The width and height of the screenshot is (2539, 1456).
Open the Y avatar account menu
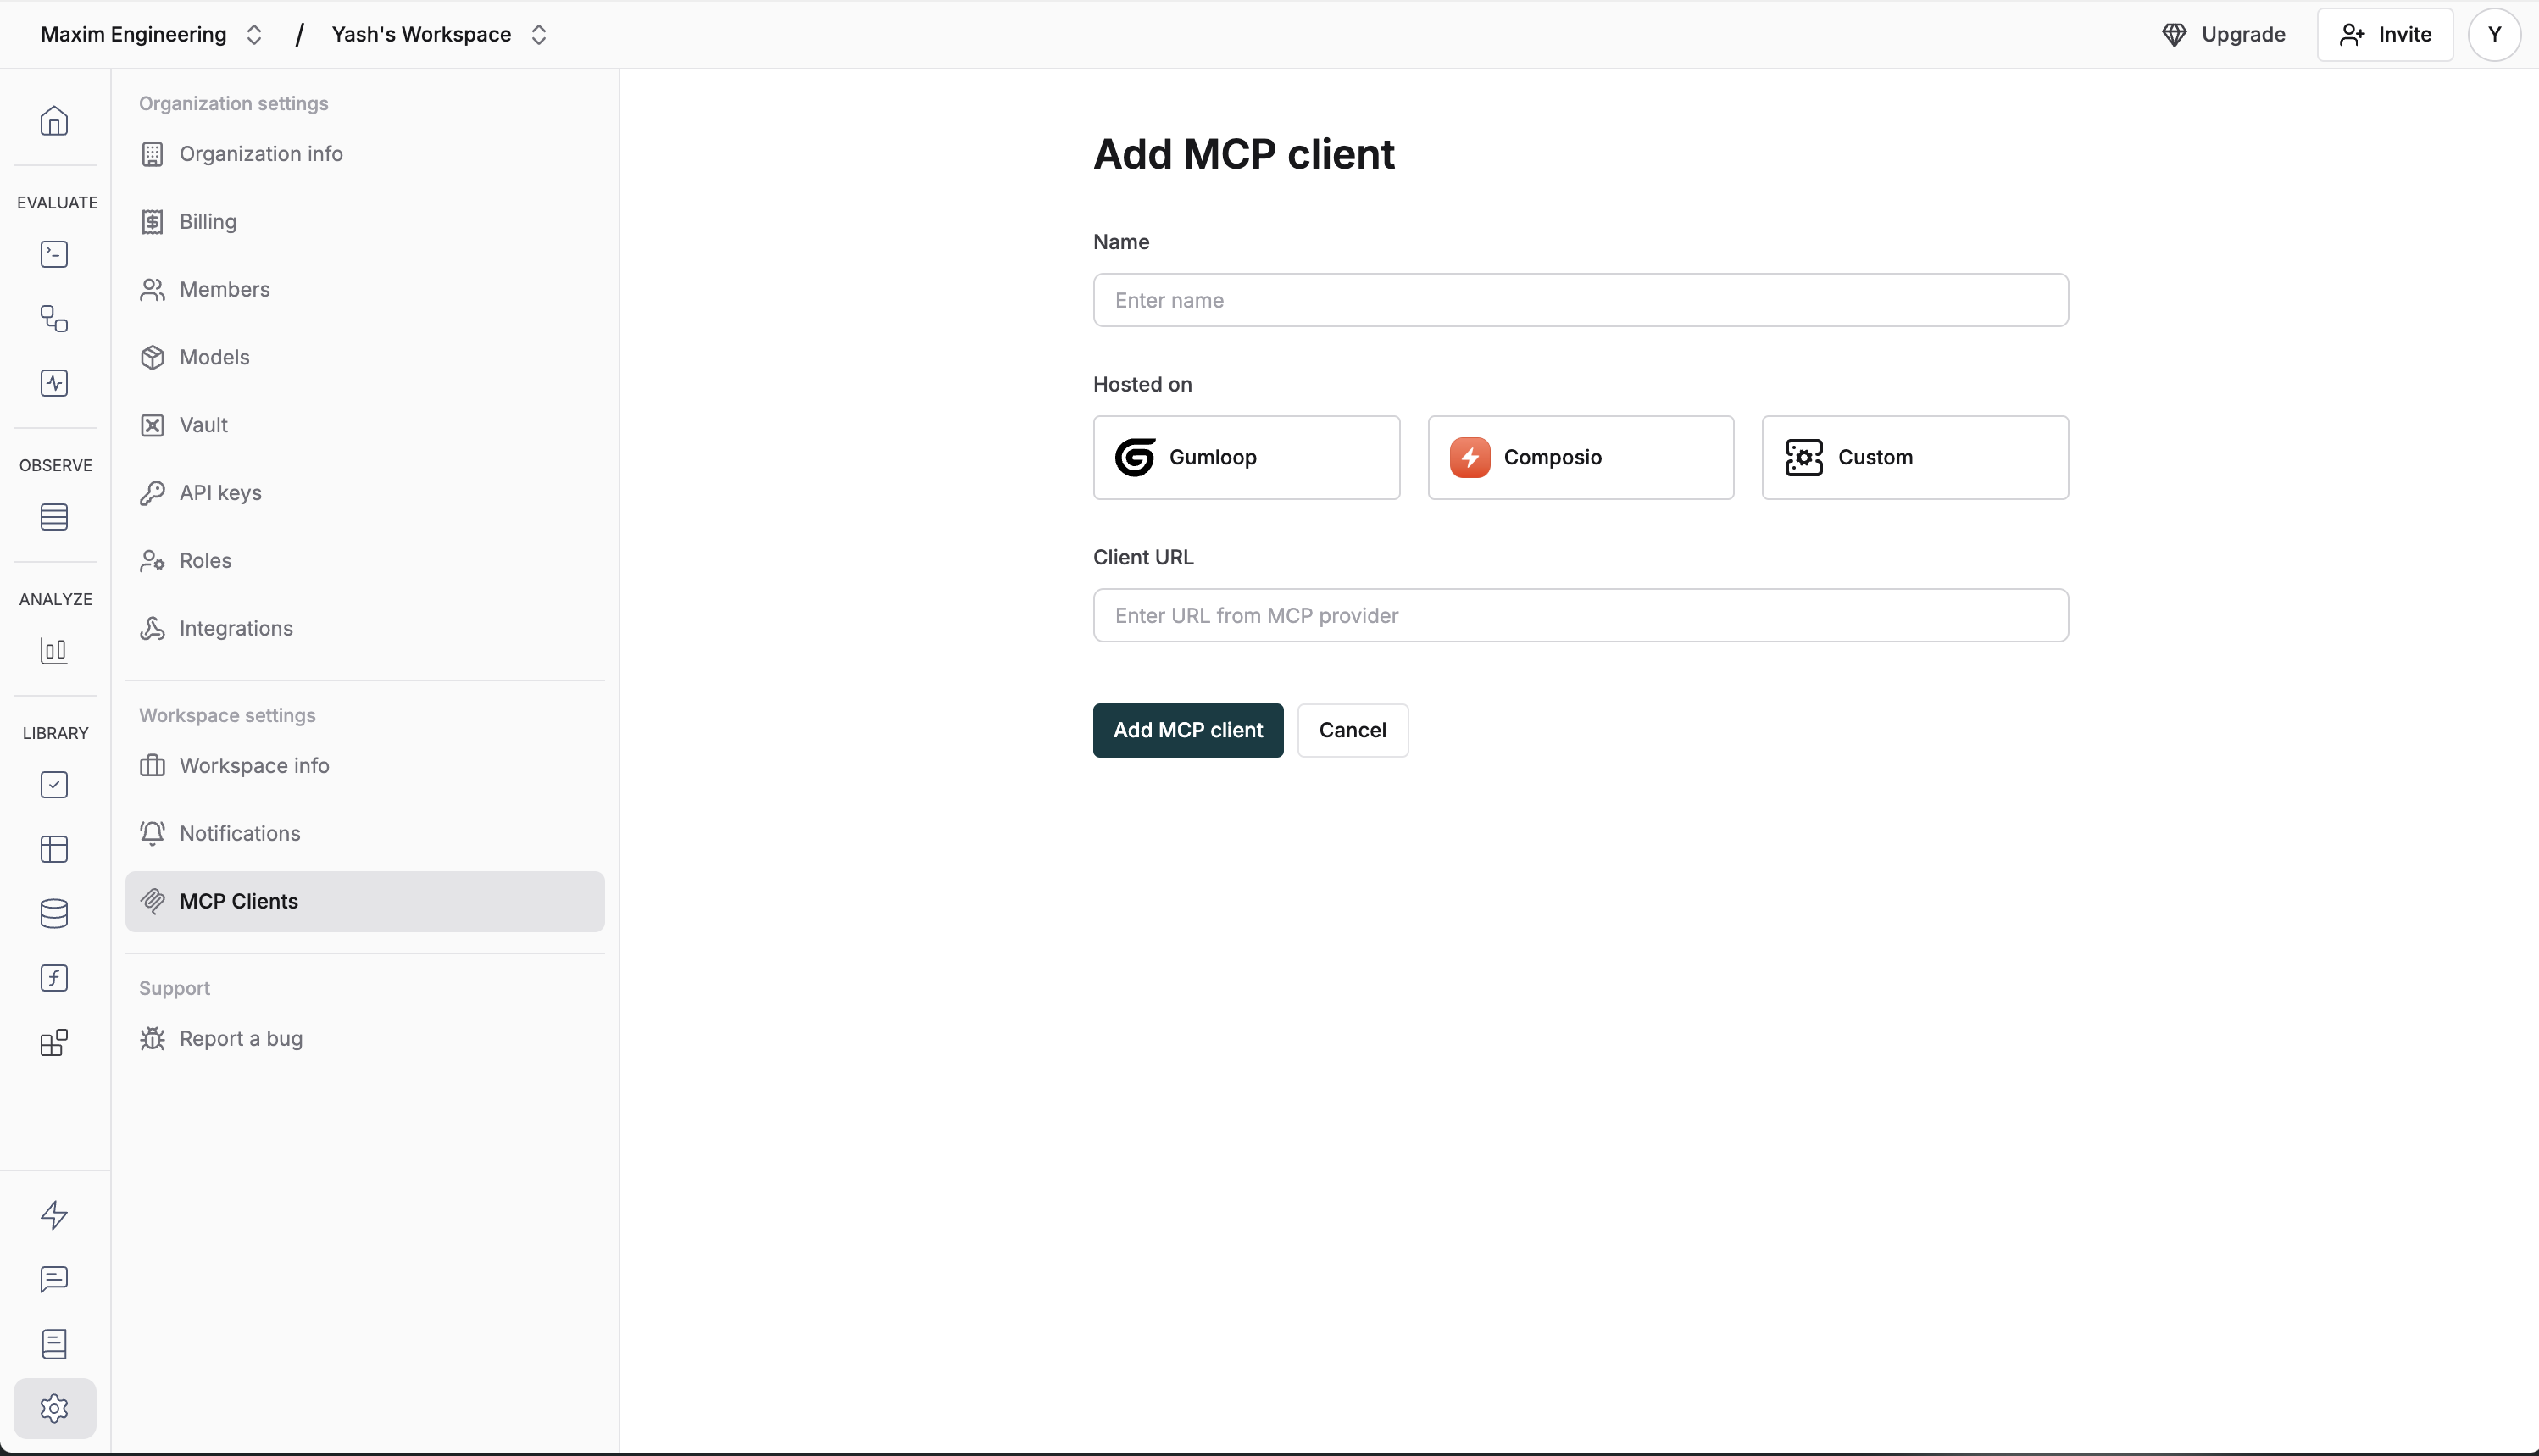(x=2494, y=33)
